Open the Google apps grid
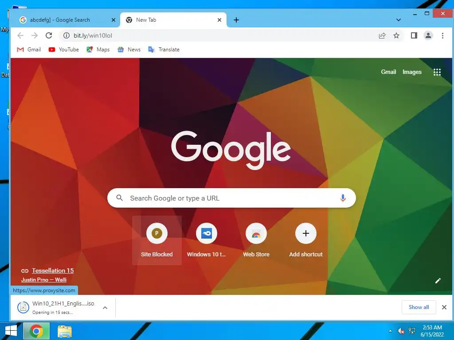454x340 pixels. (x=437, y=72)
